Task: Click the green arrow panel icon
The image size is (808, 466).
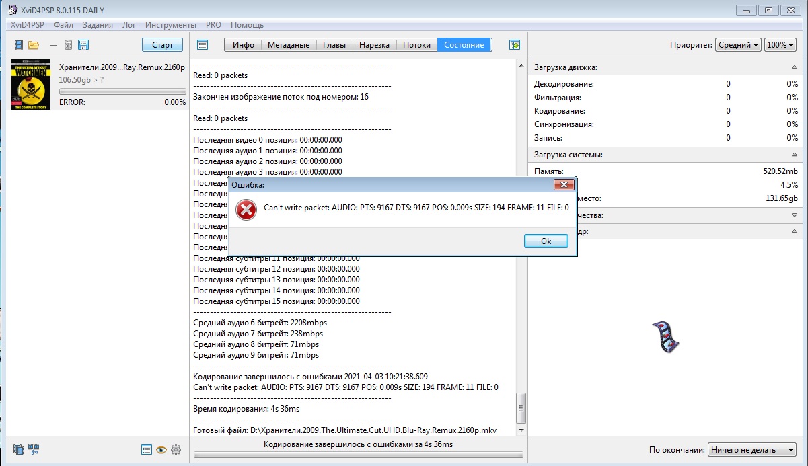Action: click(x=515, y=45)
